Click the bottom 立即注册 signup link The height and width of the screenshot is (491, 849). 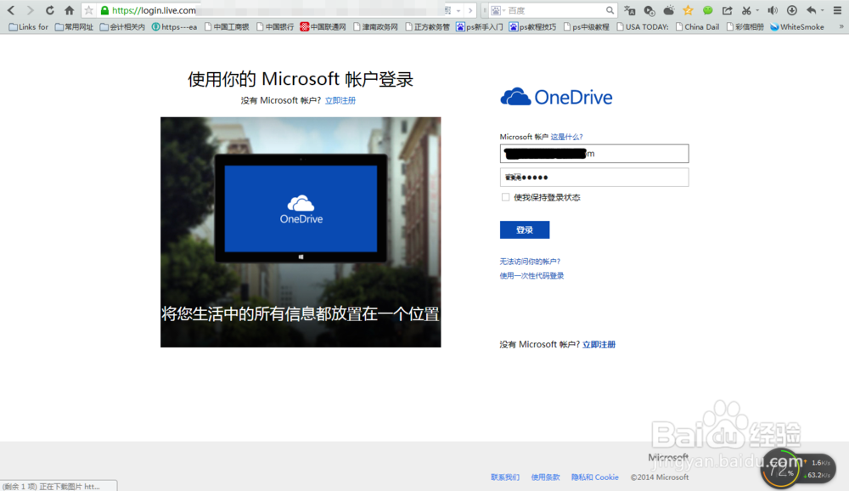[x=599, y=344]
